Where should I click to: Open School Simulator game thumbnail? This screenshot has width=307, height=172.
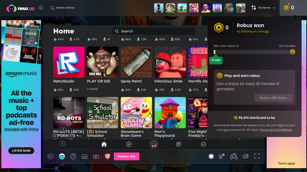coord(103,113)
